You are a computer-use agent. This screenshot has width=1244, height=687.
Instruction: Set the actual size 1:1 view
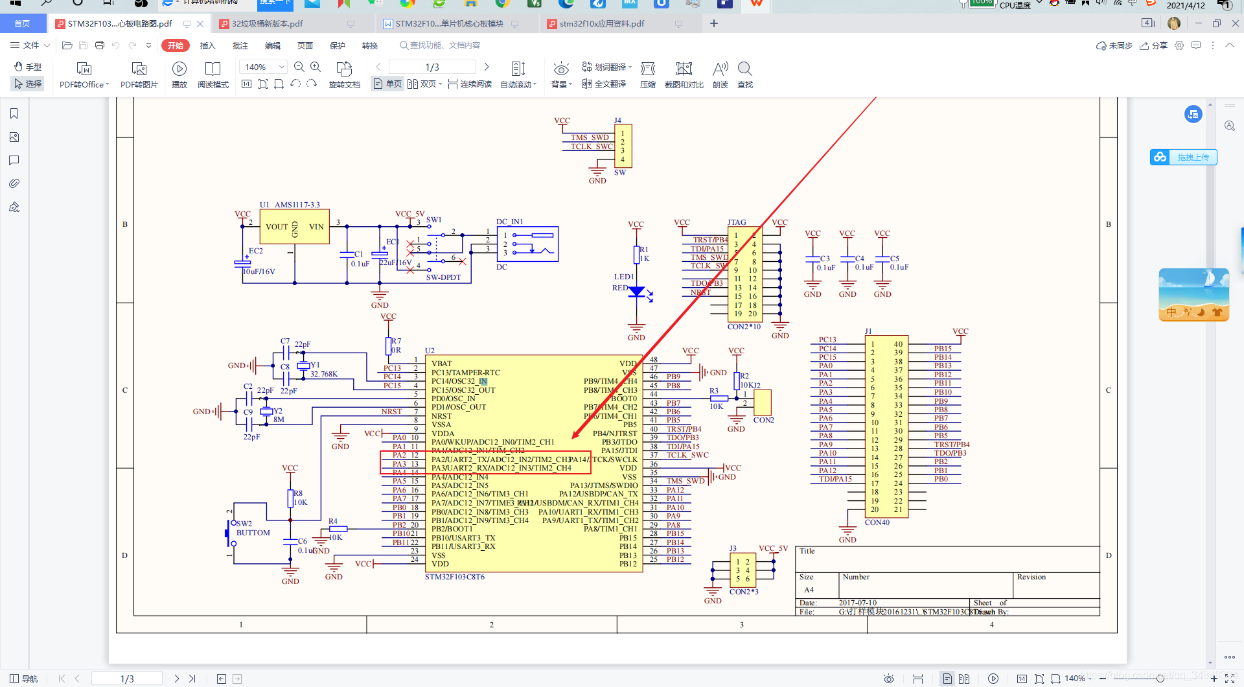pos(246,84)
